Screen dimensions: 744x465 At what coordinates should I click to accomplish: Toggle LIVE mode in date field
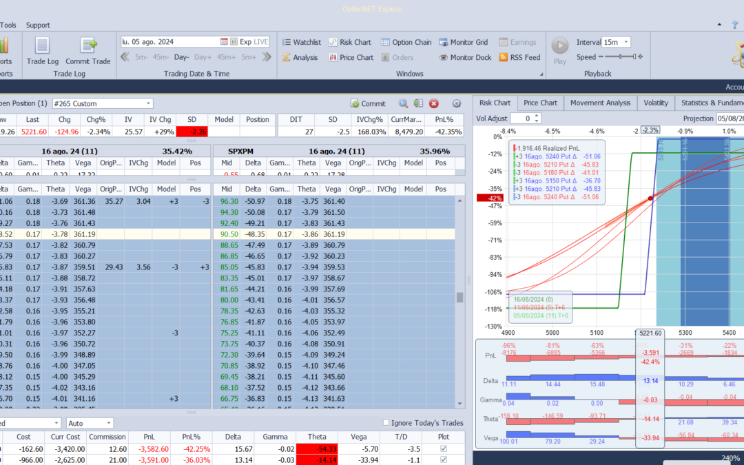(x=260, y=42)
